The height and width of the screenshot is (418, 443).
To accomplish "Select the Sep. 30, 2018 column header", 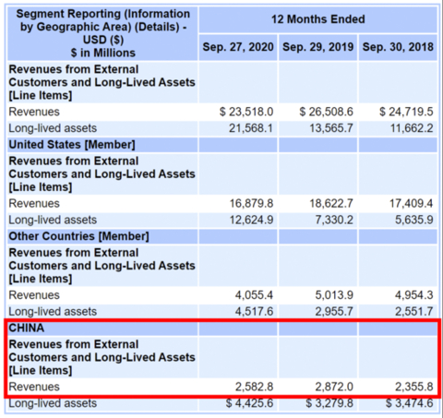I will 398,47.
